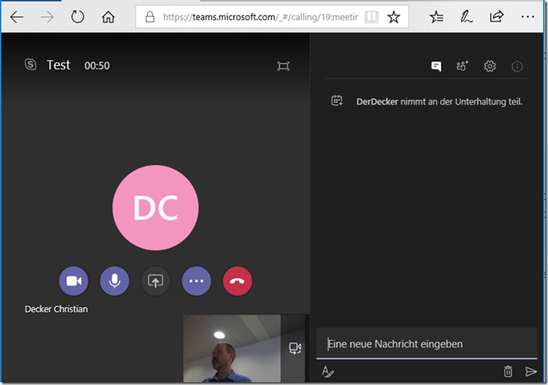
Task: Open the share screen tray
Action: 156,281
